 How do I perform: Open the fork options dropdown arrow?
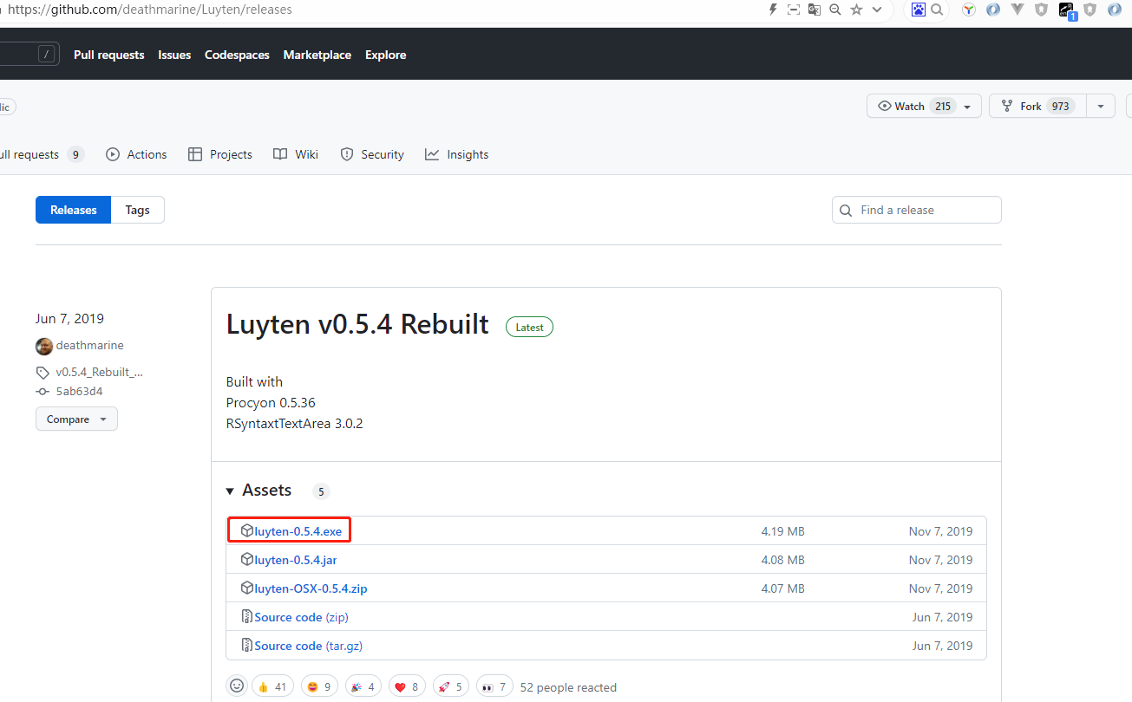1100,106
